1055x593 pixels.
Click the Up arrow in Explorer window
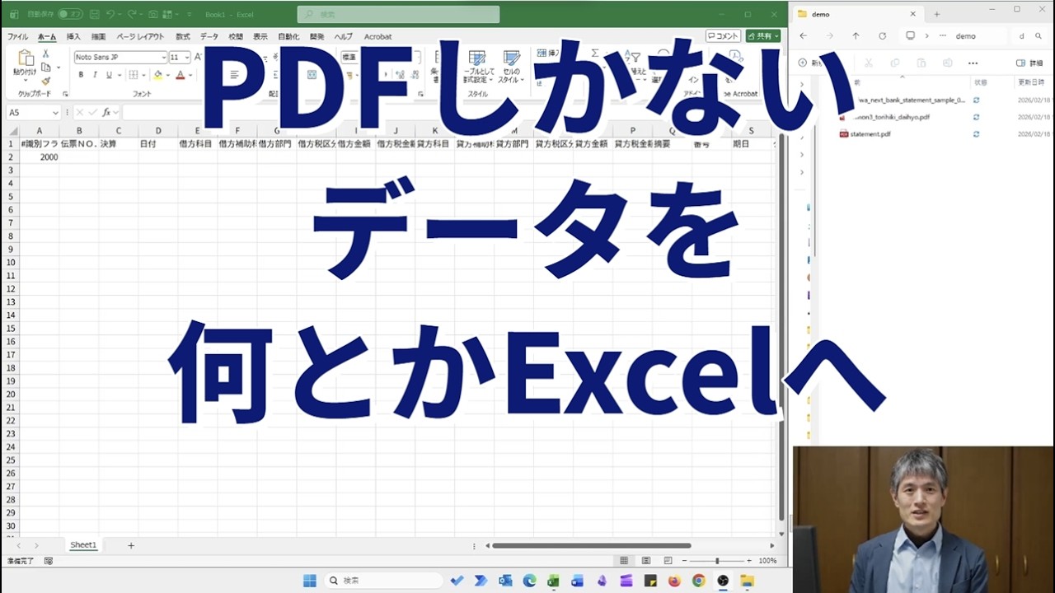click(x=856, y=36)
